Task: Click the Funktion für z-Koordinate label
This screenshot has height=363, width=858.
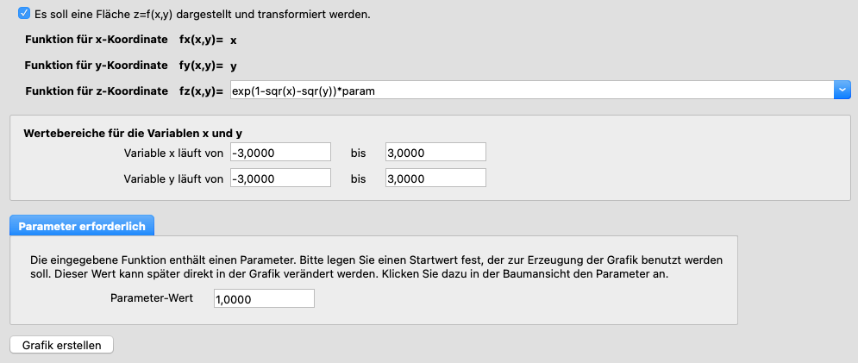Action: coord(97,91)
